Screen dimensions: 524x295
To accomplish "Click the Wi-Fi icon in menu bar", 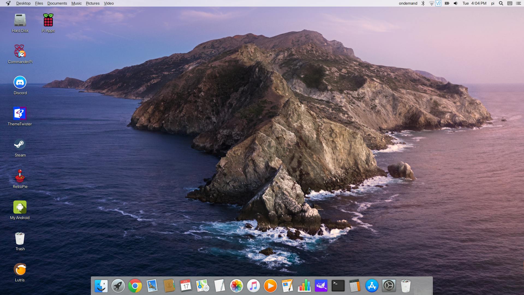I will tap(431, 3).
